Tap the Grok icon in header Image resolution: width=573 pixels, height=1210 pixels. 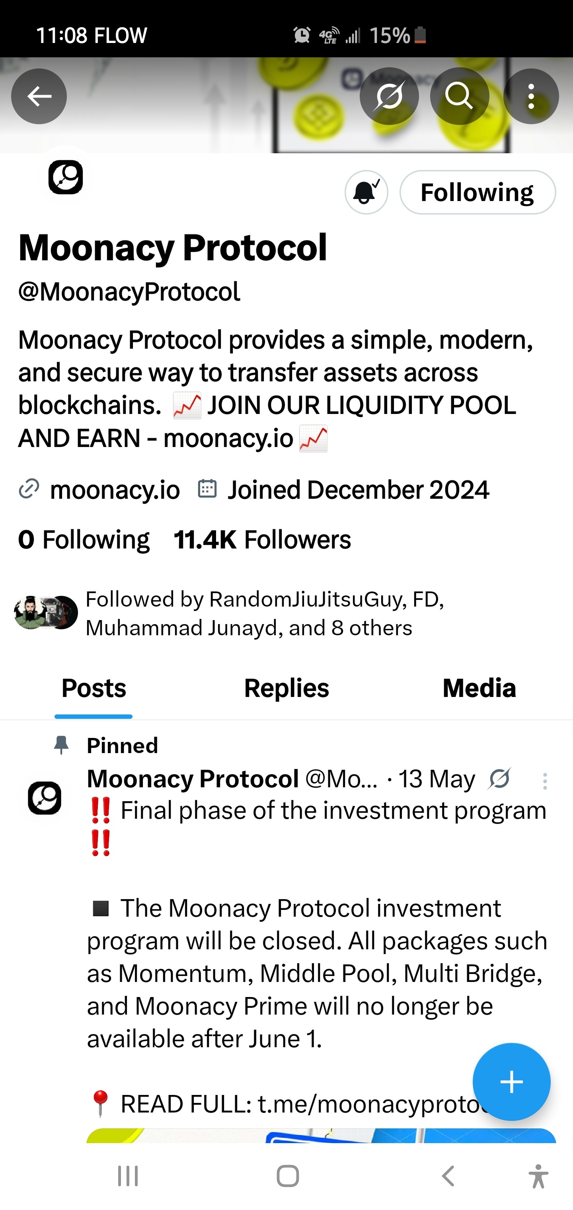(389, 96)
